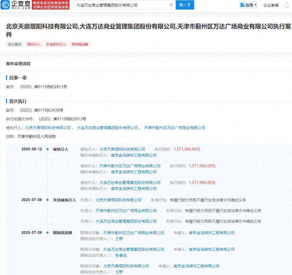
Task: Select the 限制高消费 tag under title
Action: click(x=80, y=44)
